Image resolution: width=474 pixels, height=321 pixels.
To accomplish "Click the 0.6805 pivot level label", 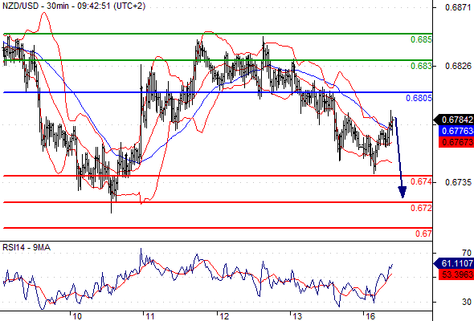I will [419, 98].
